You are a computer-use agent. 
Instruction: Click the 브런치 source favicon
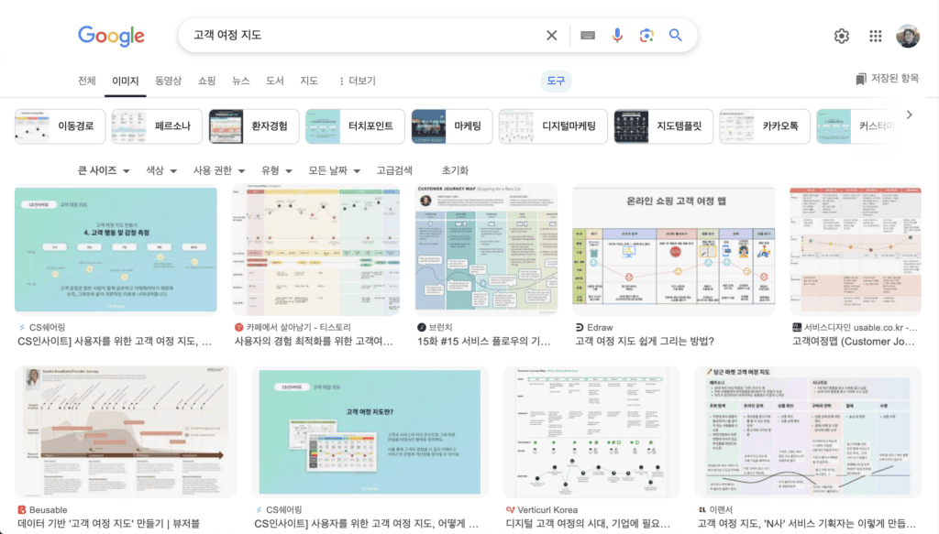tap(422, 328)
